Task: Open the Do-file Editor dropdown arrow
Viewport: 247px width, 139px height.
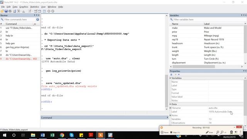Action: click(32, 11)
